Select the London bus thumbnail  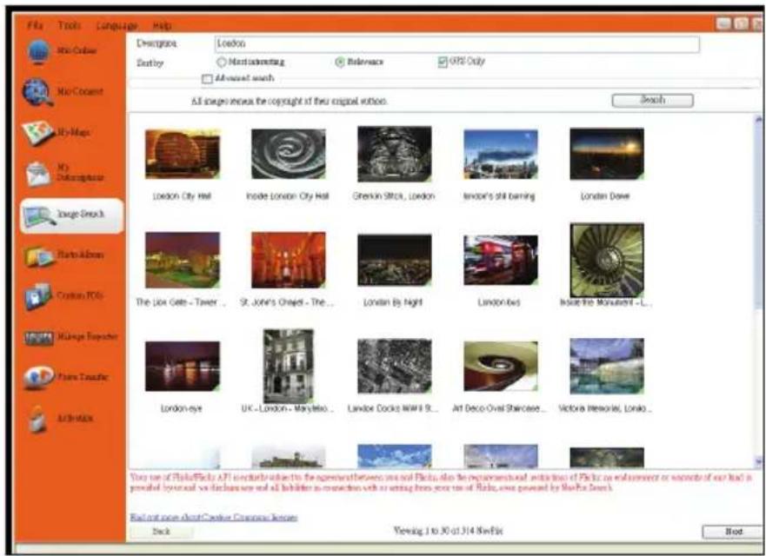(x=501, y=260)
